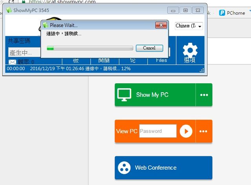Minimize the ShowMyPC 3545 window
Screen dimensions: 251x185
(173, 11)
